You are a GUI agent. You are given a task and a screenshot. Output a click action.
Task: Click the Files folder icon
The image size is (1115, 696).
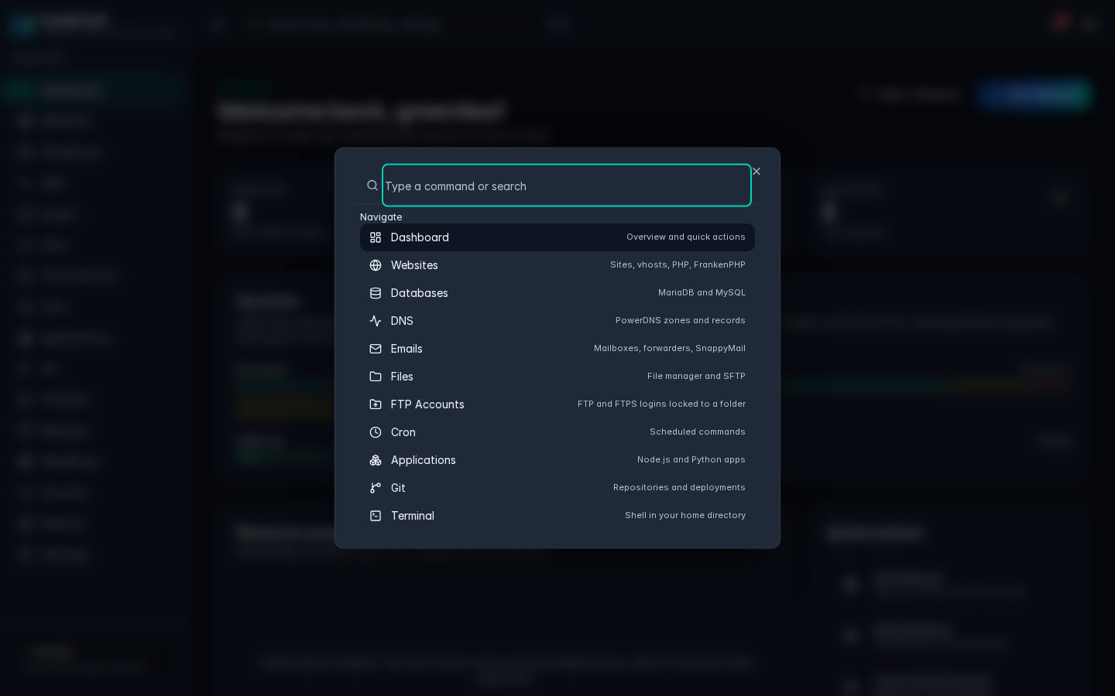coord(376,377)
